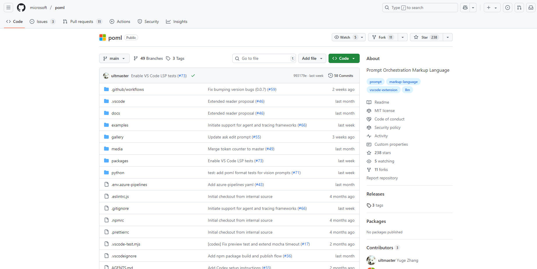Open the 58 Commits history link
Image resolution: width=537 pixels, height=269 pixels.
click(x=341, y=76)
